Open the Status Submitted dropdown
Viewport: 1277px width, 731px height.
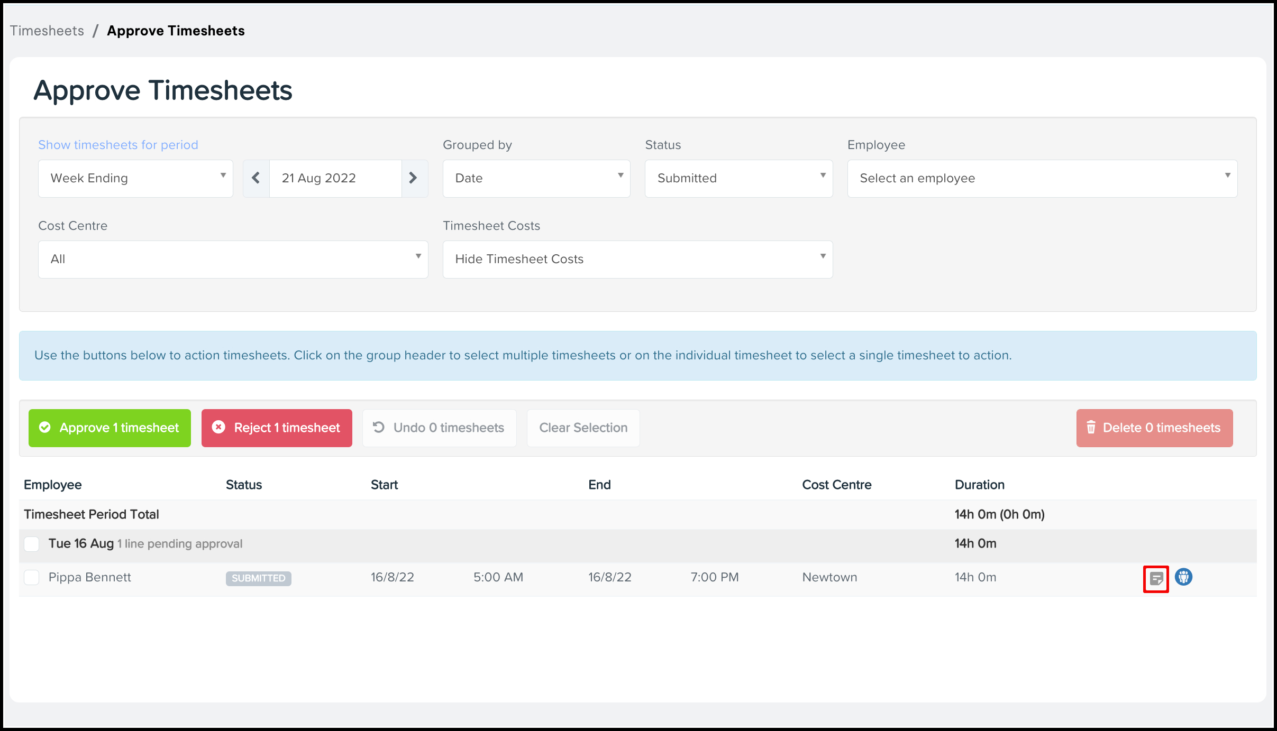pos(738,178)
